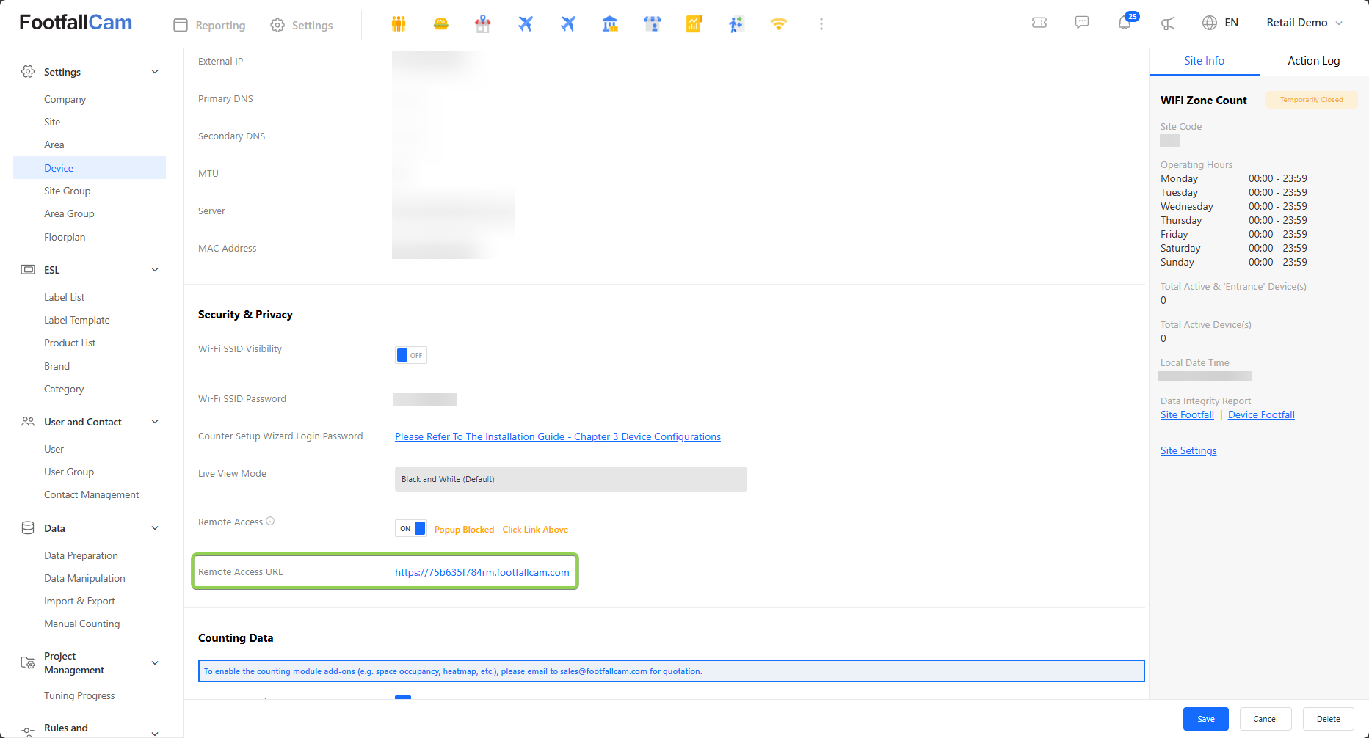Switch to the Action Log tab
The image size is (1369, 738).
1313,61
